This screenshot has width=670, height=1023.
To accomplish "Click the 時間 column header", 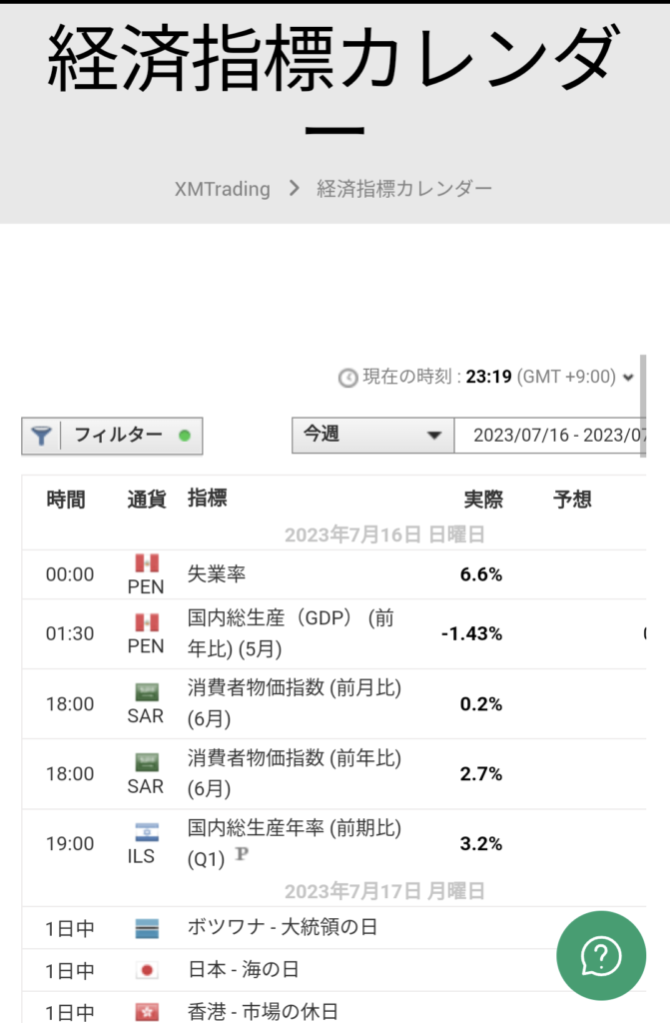I will [x=66, y=500].
